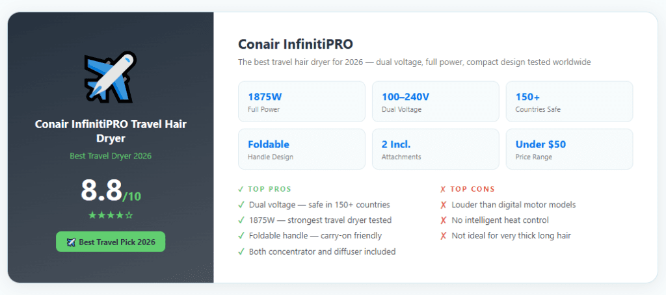Click the checkmark beside Both concentrator and diffuser
The image size is (666, 295).
click(x=241, y=251)
